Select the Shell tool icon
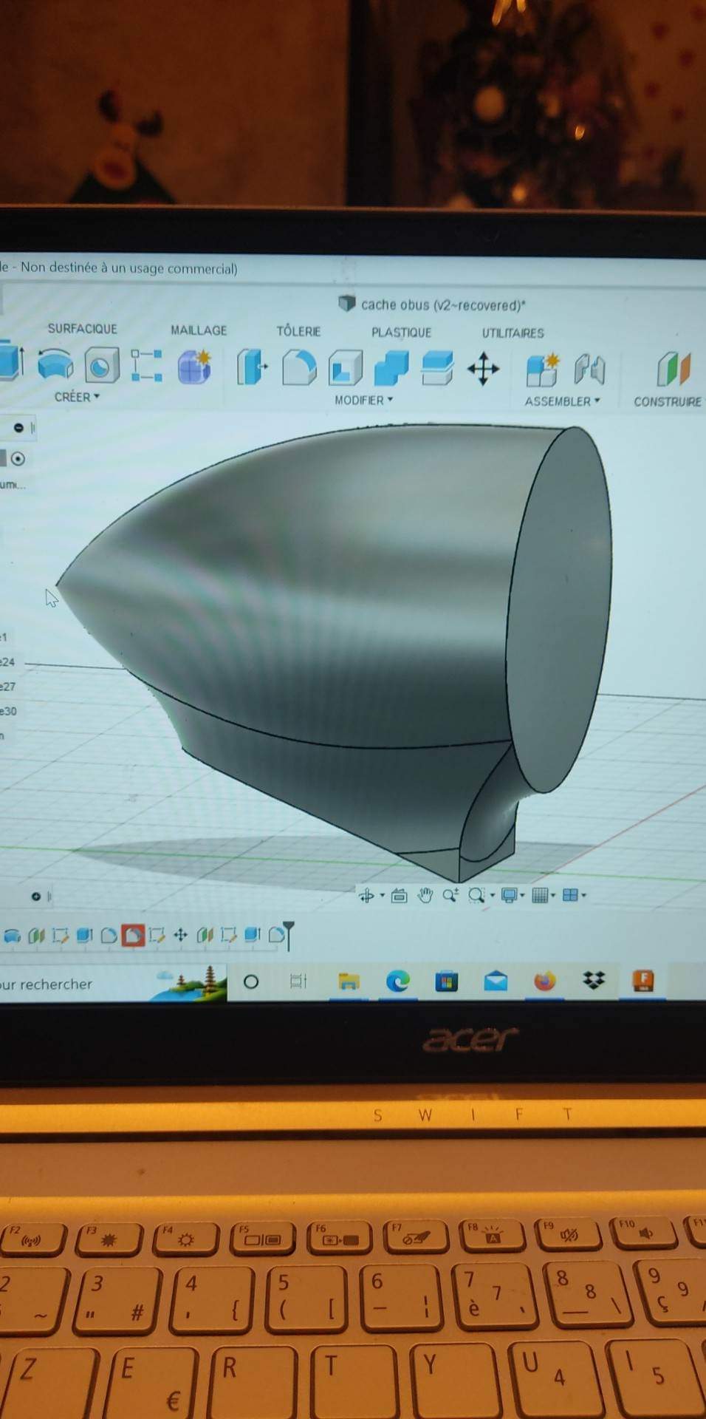 345,367
